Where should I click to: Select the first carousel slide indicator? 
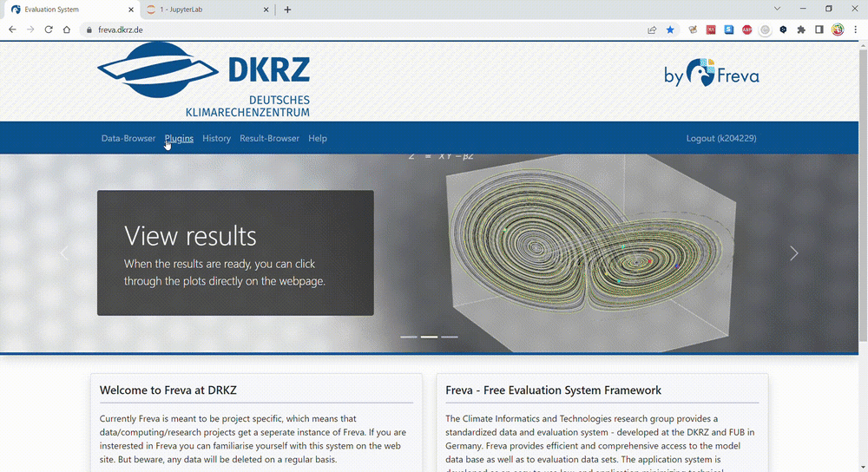click(408, 337)
